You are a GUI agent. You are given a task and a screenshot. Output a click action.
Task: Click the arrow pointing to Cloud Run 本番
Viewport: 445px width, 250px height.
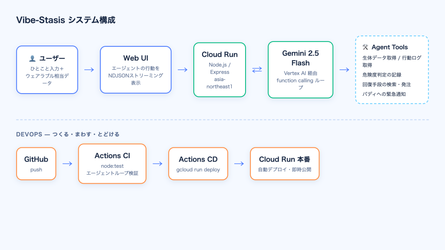(239, 163)
